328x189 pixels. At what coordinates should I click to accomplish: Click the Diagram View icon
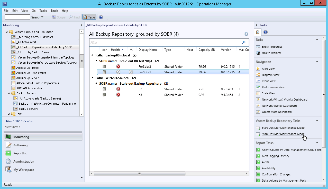tap(258, 75)
